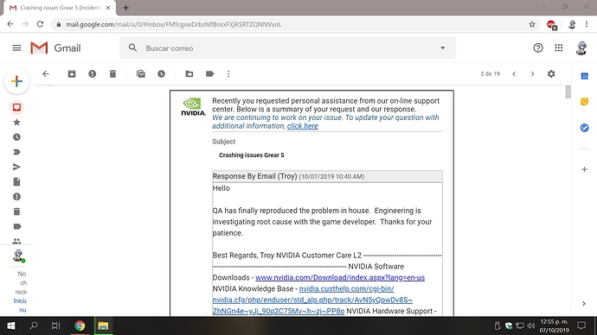Open Spam folder in sidebar
Screen dimensions: 597x335
click(16, 197)
